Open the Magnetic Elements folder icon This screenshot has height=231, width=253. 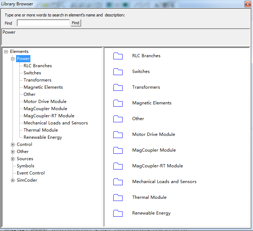tap(118, 103)
